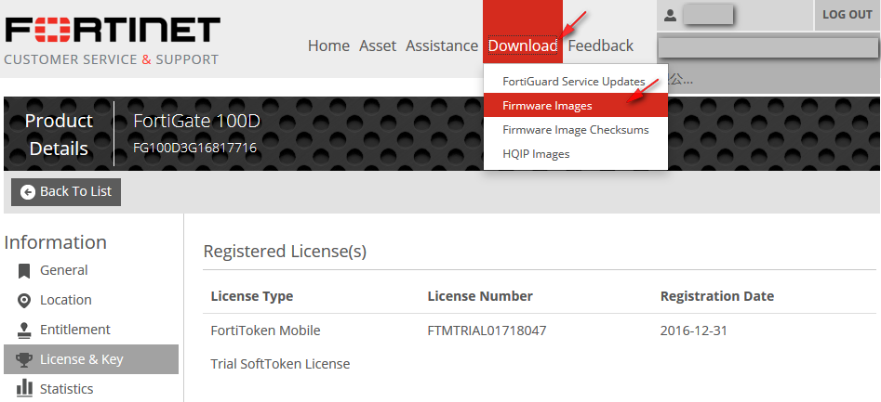
Task: Click the Statistics chart icon
Action: click(24, 390)
